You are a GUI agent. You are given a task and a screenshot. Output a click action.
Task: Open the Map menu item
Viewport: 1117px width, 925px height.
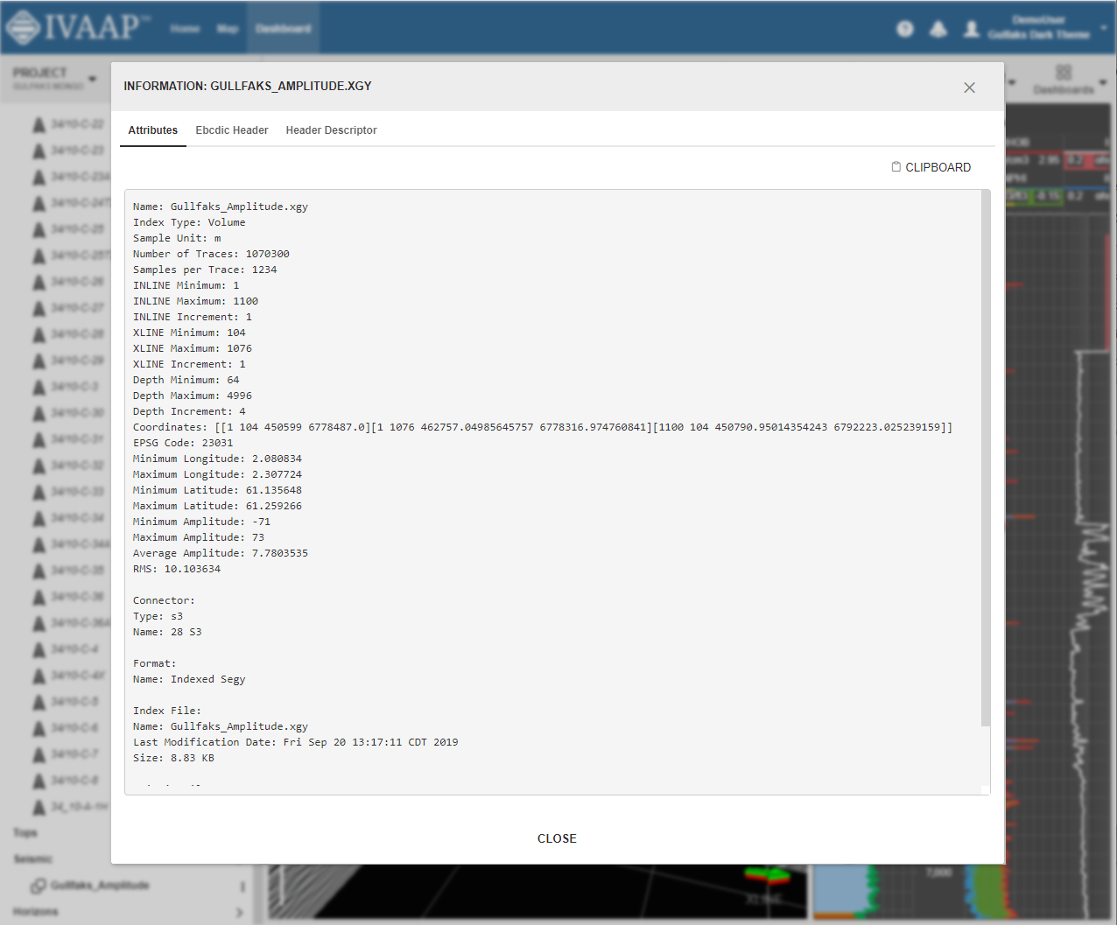click(x=228, y=29)
